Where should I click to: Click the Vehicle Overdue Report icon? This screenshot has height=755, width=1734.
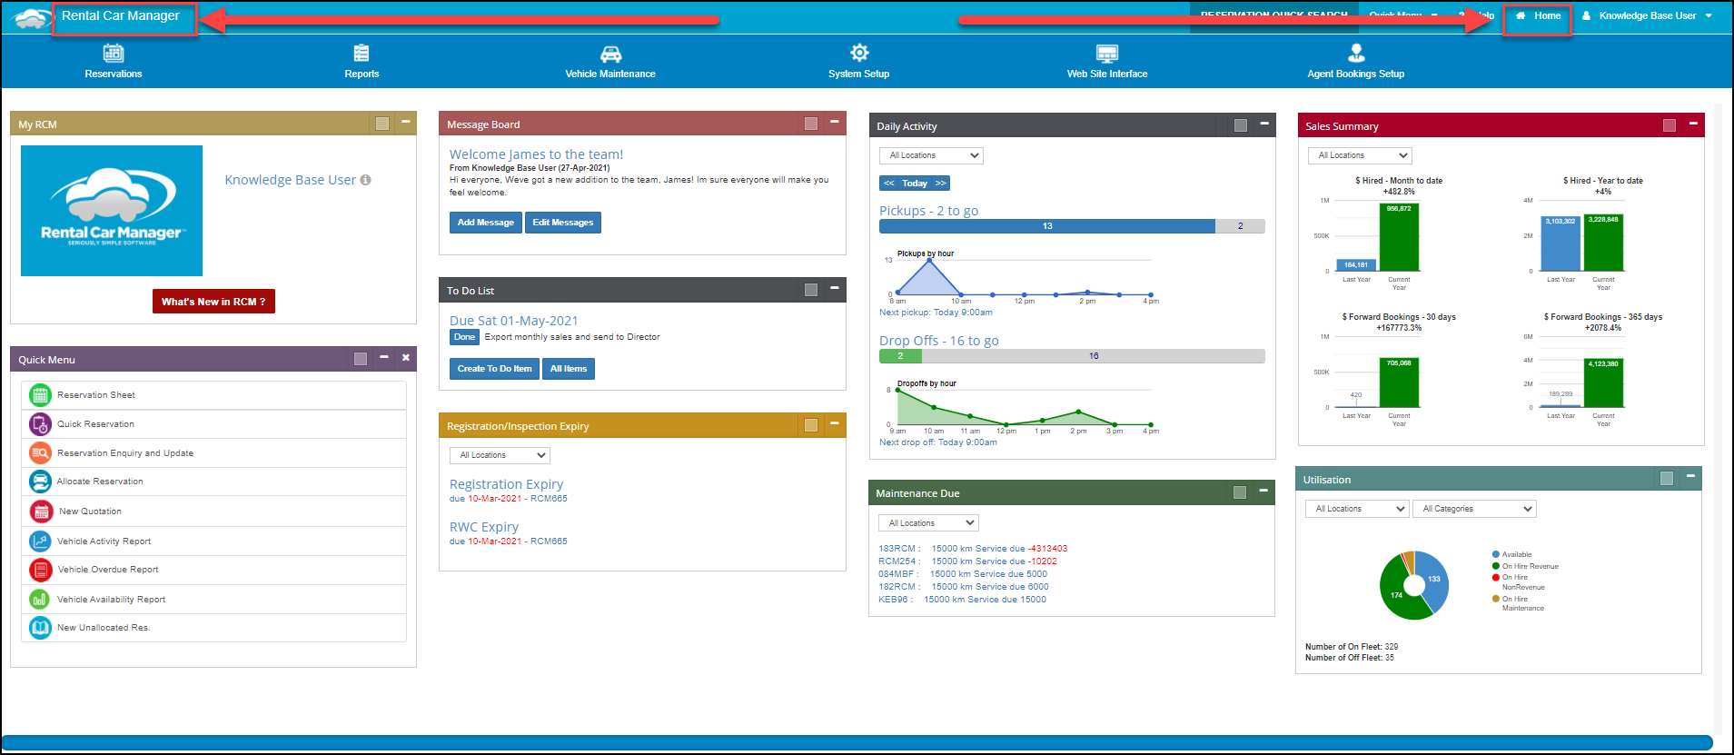[40, 570]
